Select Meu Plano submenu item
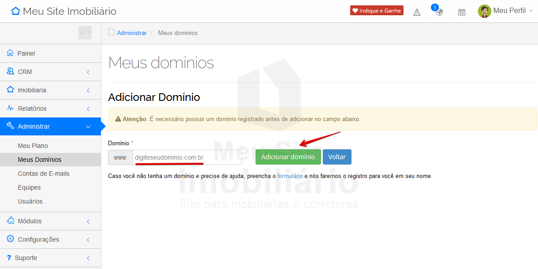Image resolution: width=538 pixels, height=269 pixels. coord(33,146)
